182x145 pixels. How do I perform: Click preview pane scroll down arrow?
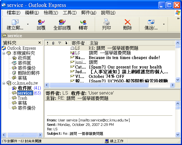point(178,135)
